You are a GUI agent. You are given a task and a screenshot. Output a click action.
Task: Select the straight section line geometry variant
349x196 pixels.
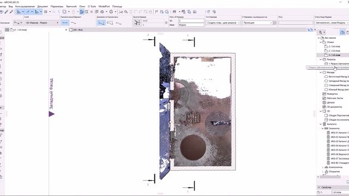coord(65,23)
